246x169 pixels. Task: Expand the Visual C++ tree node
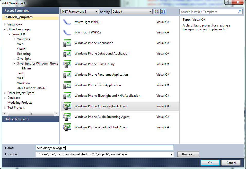5,24
